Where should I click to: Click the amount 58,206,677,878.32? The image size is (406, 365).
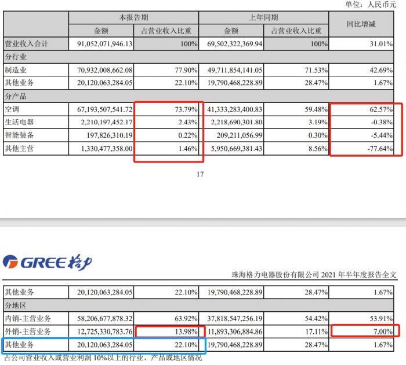105,319
